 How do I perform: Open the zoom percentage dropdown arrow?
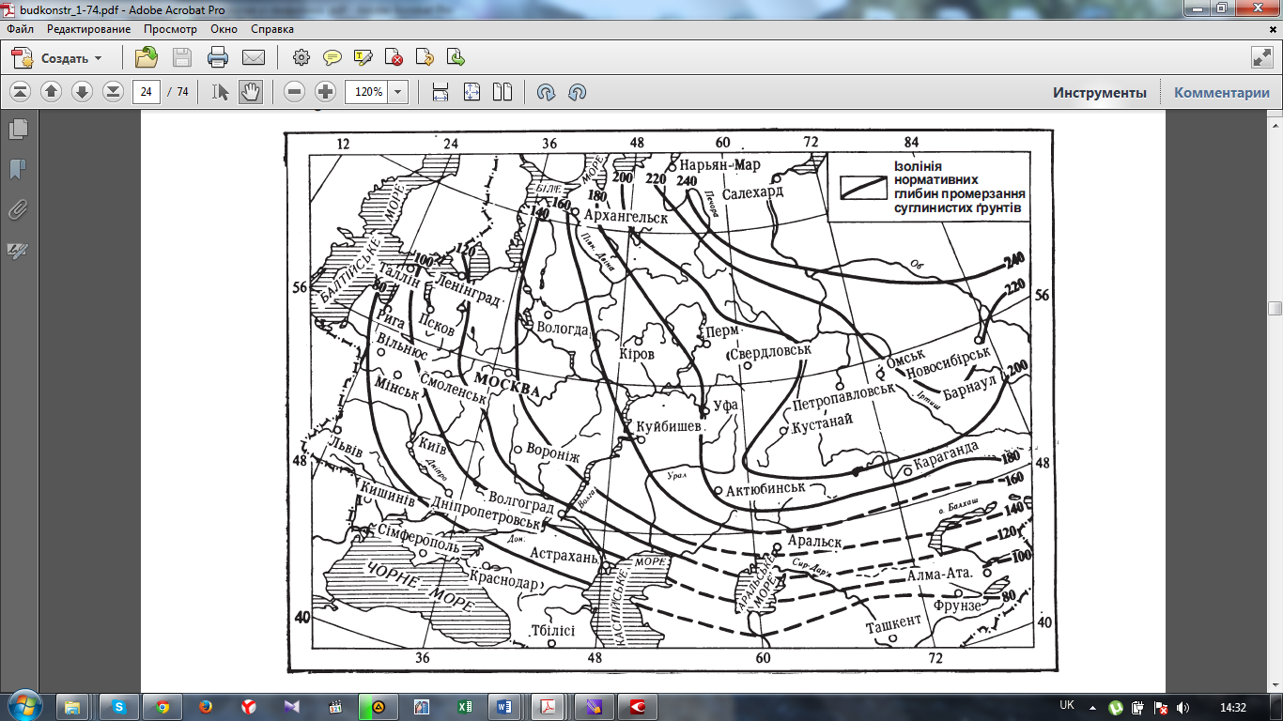pyautogui.click(x=398, y=92)
